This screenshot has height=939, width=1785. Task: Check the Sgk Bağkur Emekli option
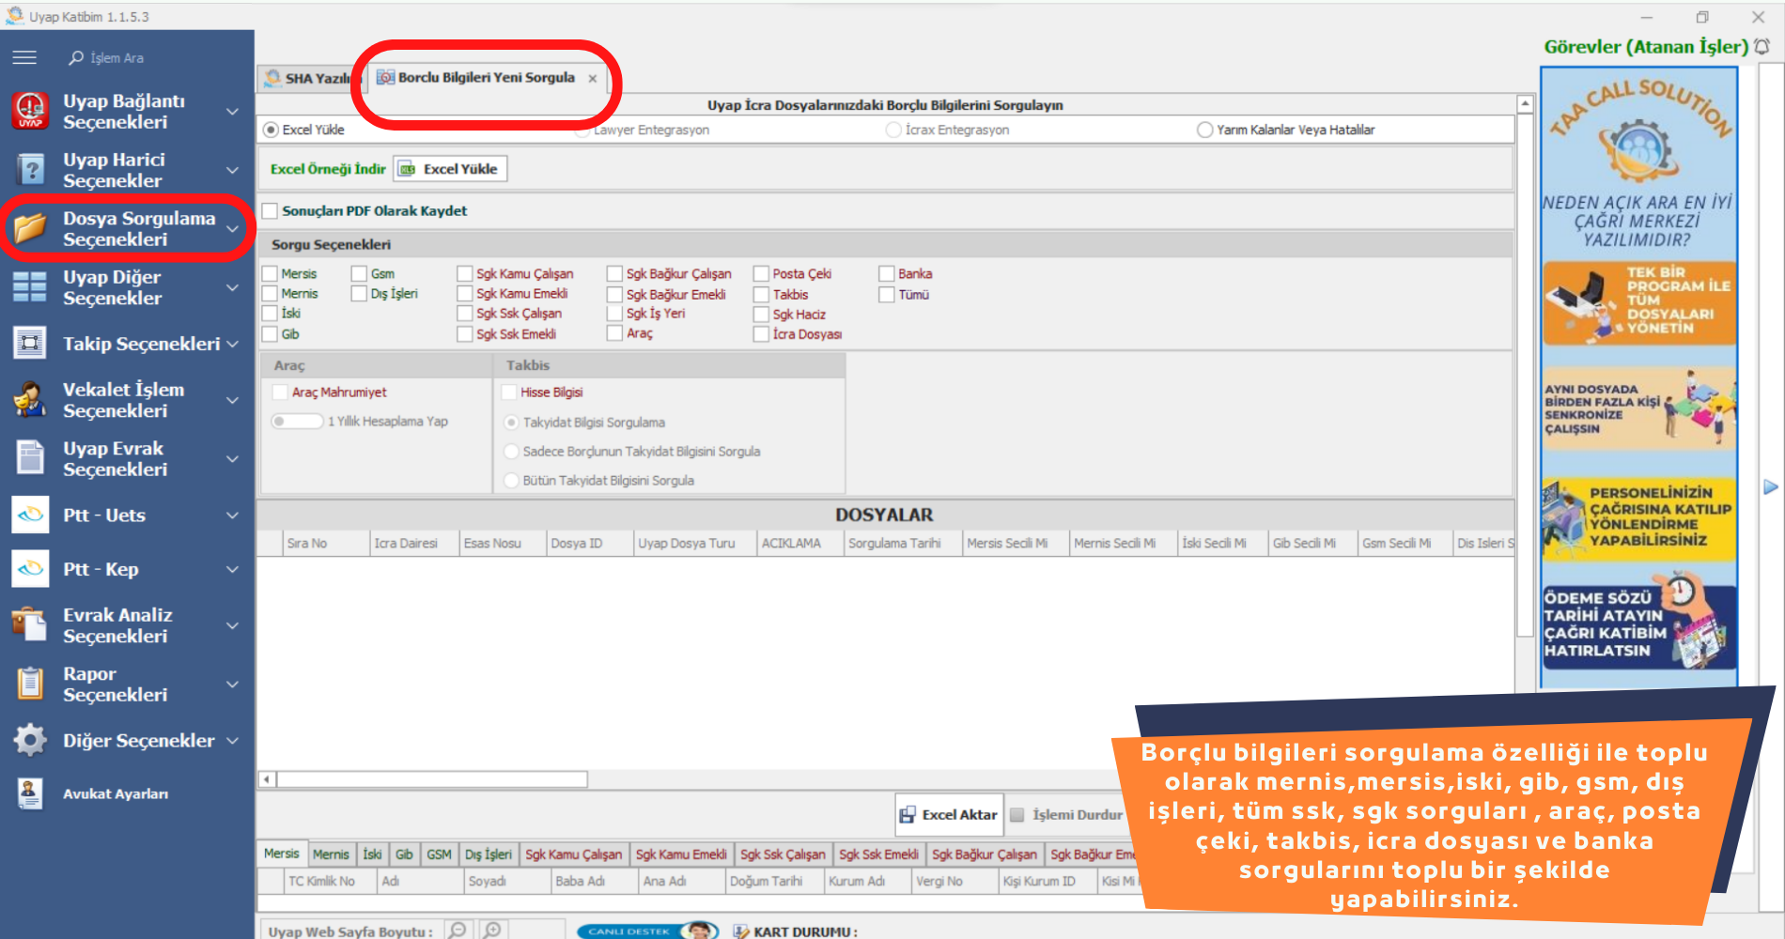[x=614, y=294]
